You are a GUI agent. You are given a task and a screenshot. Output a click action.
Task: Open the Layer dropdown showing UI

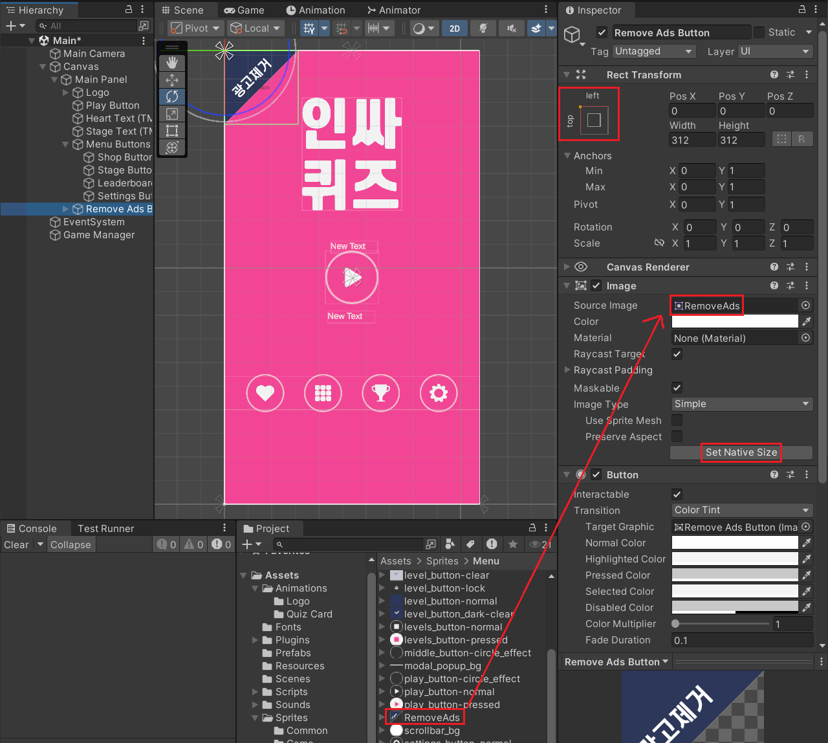click(776, 51)
